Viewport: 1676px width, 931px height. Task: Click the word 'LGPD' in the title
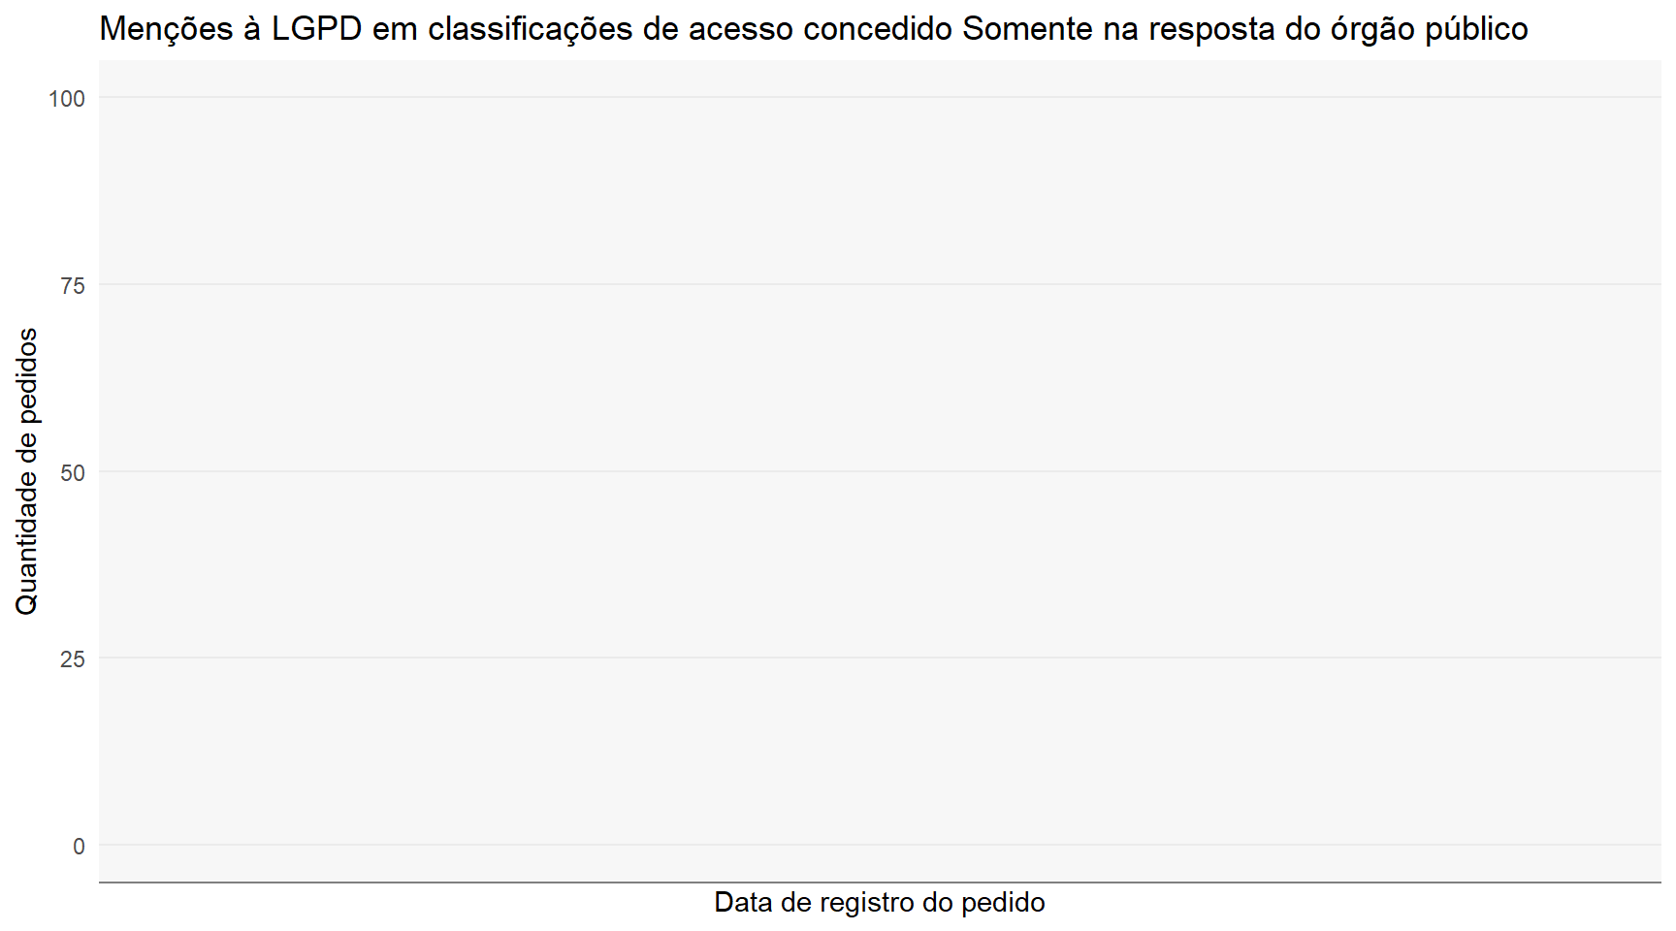[316, 29]
